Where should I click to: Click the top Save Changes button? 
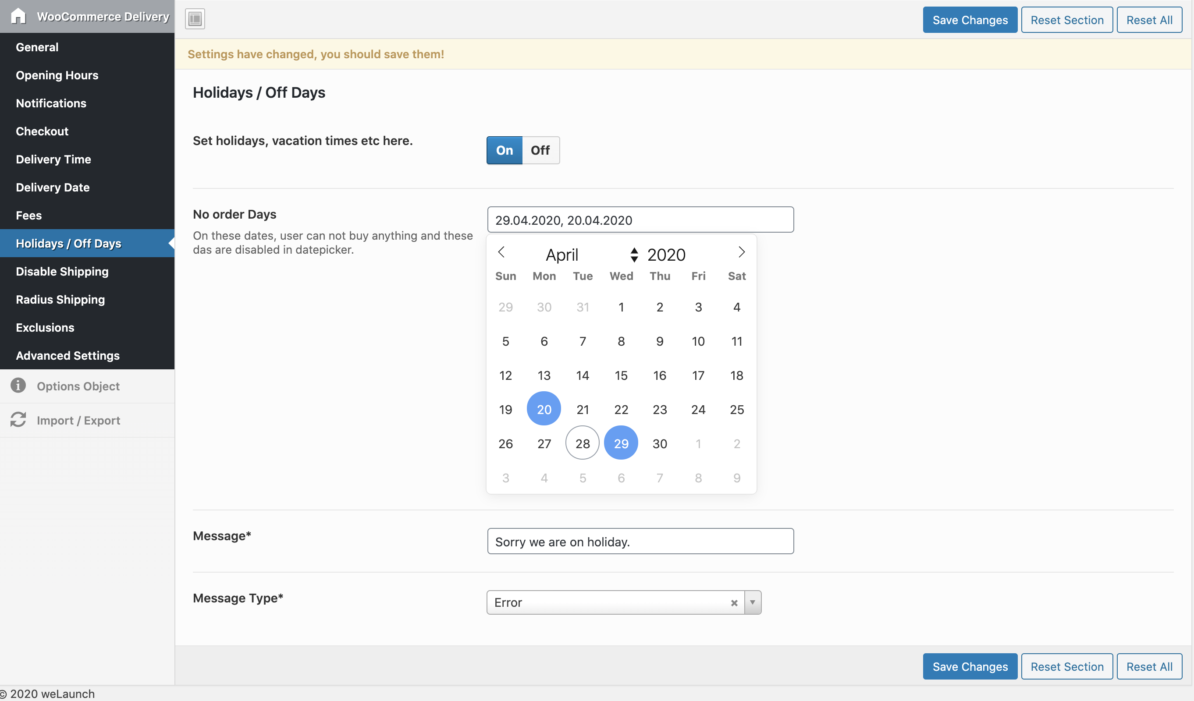click(x=970, y=20)
